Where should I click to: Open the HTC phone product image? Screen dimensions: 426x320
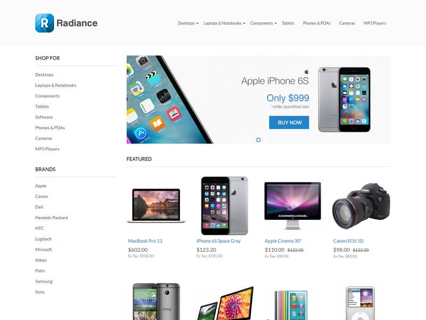point(156,301)
